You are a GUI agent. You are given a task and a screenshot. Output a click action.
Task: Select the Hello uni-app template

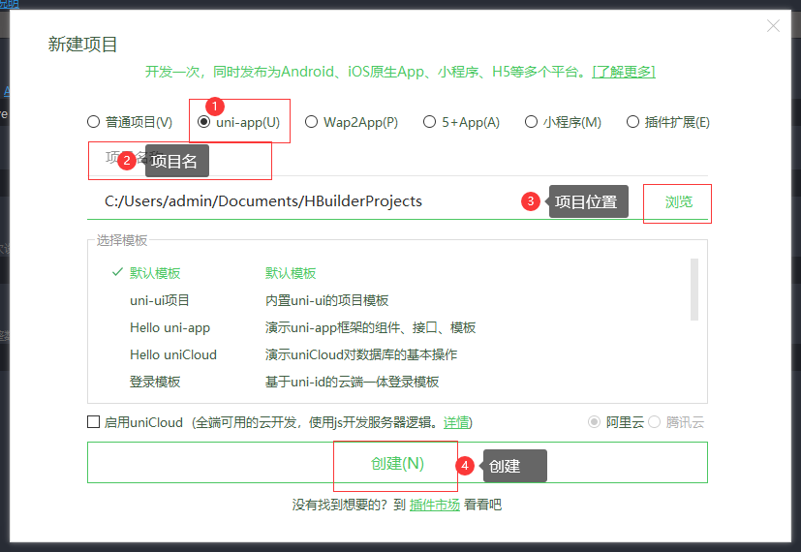[x=170, y=327]
